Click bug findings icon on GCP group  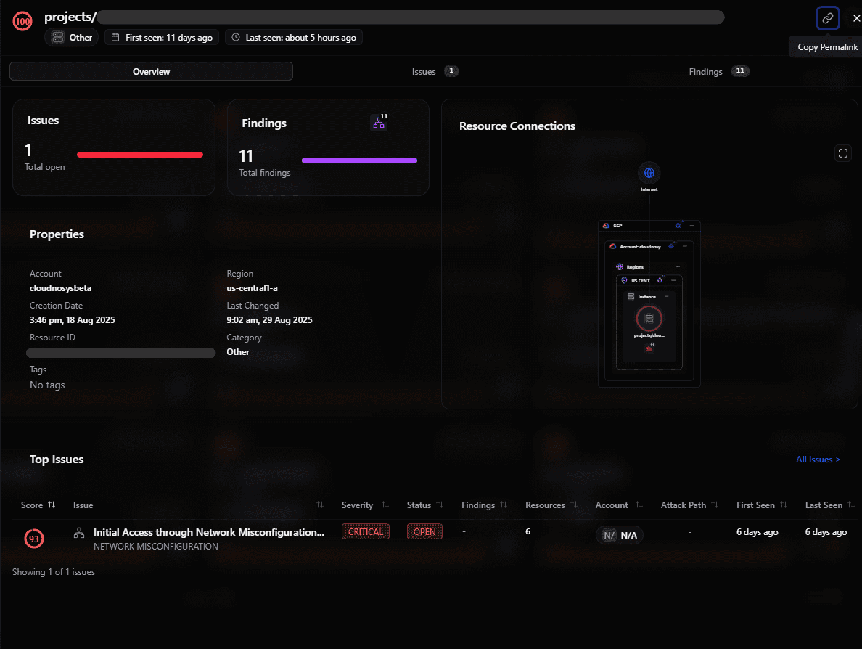678,225
